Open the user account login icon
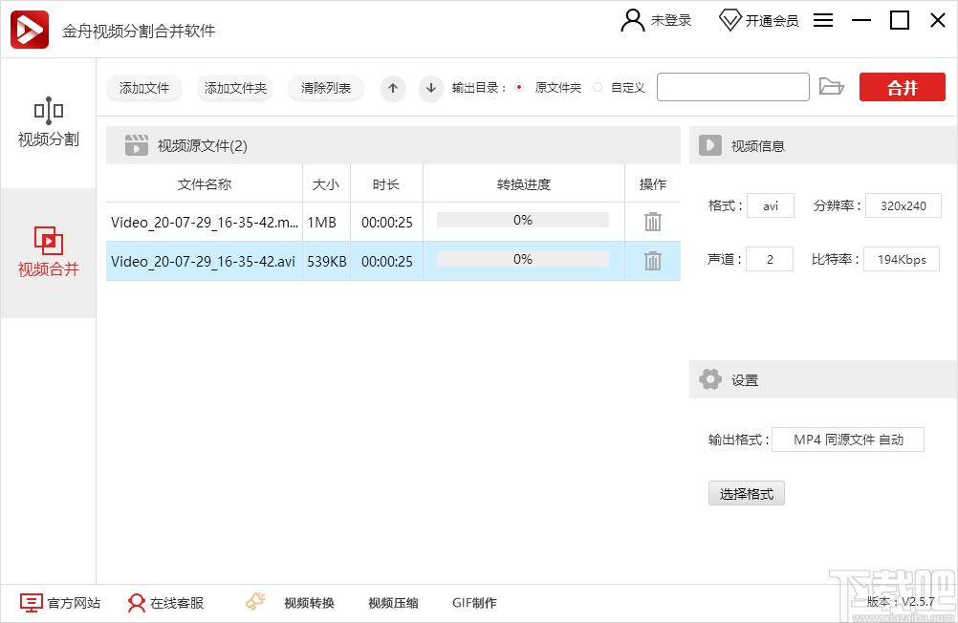 [x=632, y=20]
